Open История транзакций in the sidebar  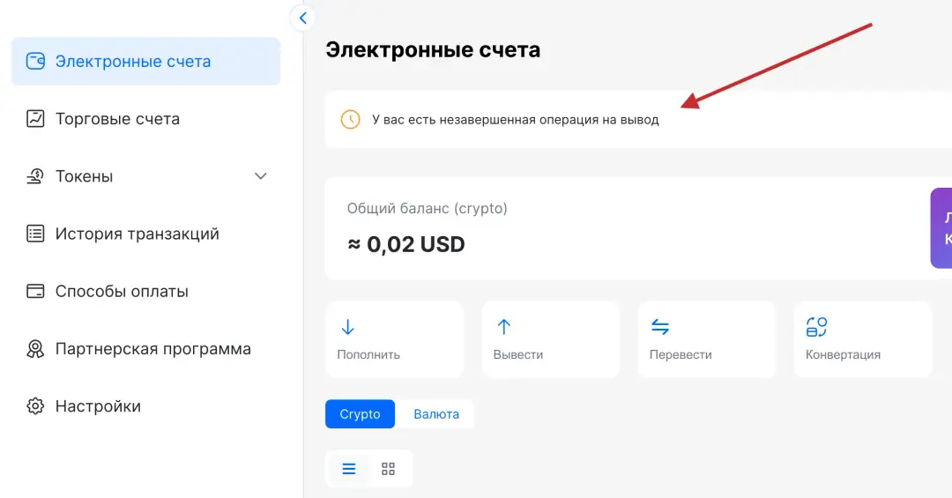point(137,234)
